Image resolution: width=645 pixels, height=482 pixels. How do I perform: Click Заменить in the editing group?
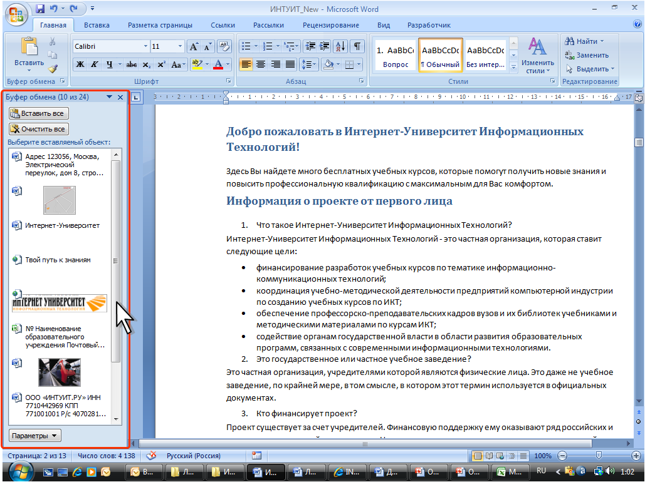pyautogui.click(x=587, y=55)
